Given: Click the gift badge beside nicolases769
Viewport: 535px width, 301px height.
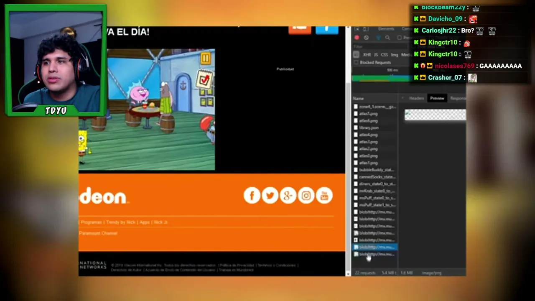Looking at the screenshot, I should click(423, 66).
